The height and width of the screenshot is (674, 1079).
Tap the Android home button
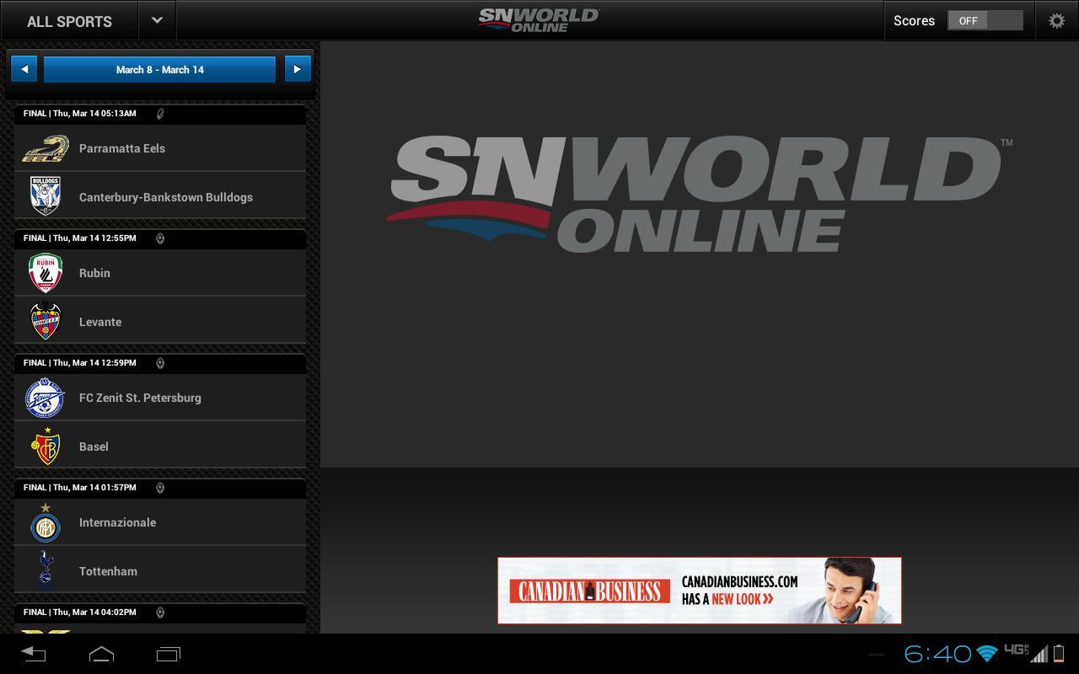point(101,654)
